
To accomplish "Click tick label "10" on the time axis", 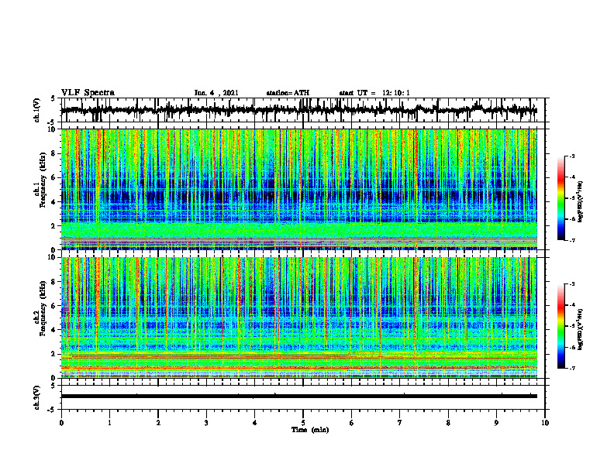I will coord(545,423).
